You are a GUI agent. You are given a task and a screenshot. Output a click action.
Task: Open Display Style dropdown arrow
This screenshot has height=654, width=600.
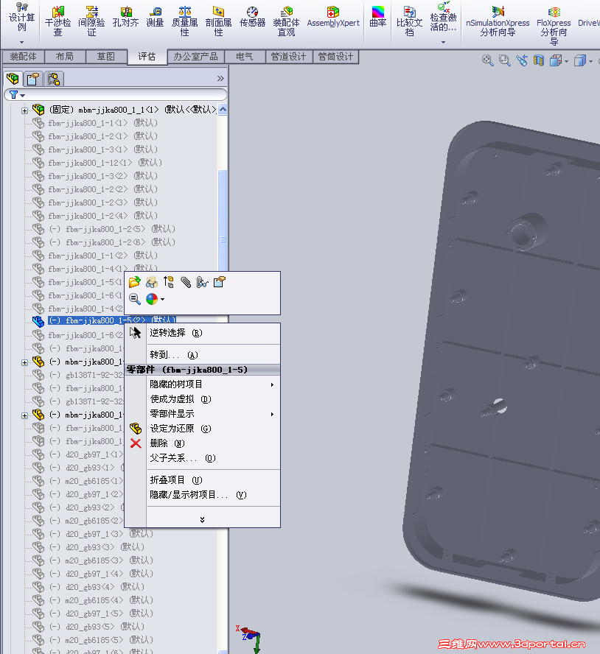pyautogui.click(x=591, y=61)
